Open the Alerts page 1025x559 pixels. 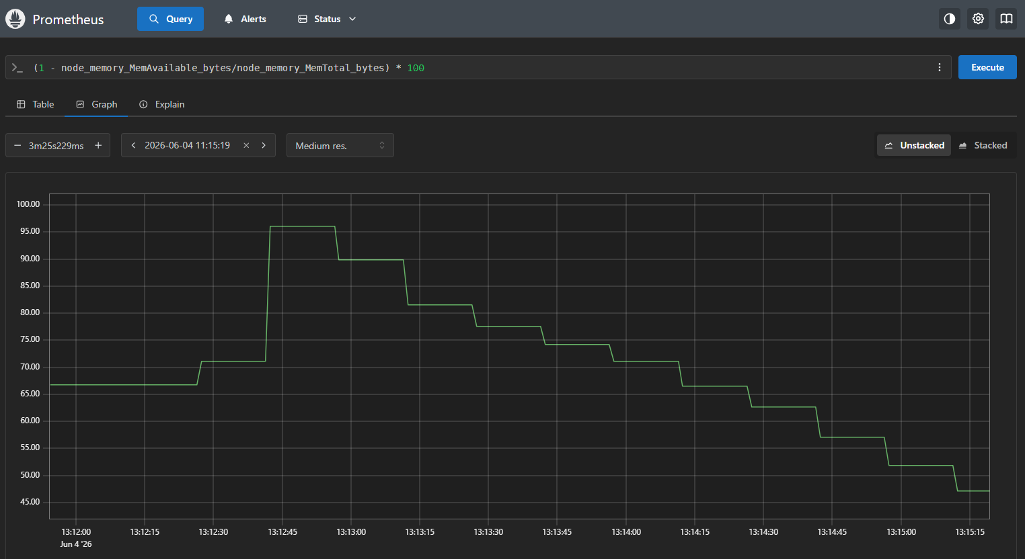point(245,19)
